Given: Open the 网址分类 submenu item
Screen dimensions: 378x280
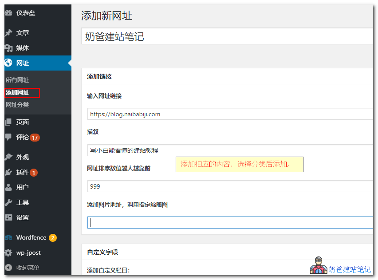Looking at the screenshot, I should point(16,105).
